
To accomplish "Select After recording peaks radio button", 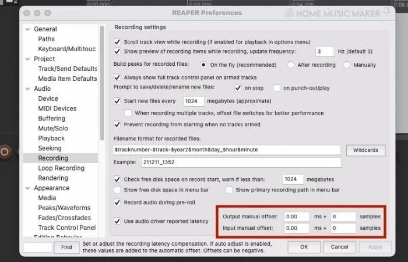I will (x=291, y=65).
